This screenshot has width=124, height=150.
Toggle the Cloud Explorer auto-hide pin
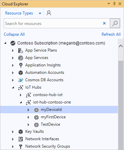point(114,4)
